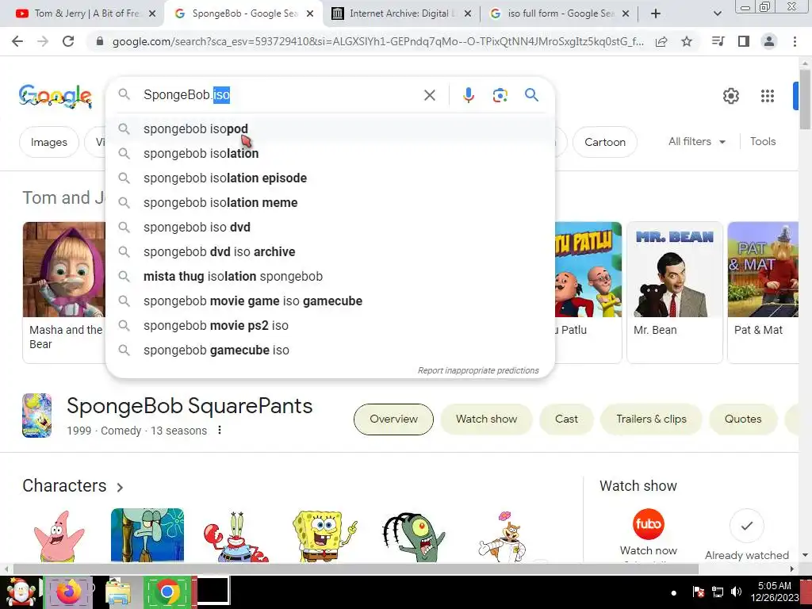
Task: Go back using the browser back arrow
Action: click(17, 41)
